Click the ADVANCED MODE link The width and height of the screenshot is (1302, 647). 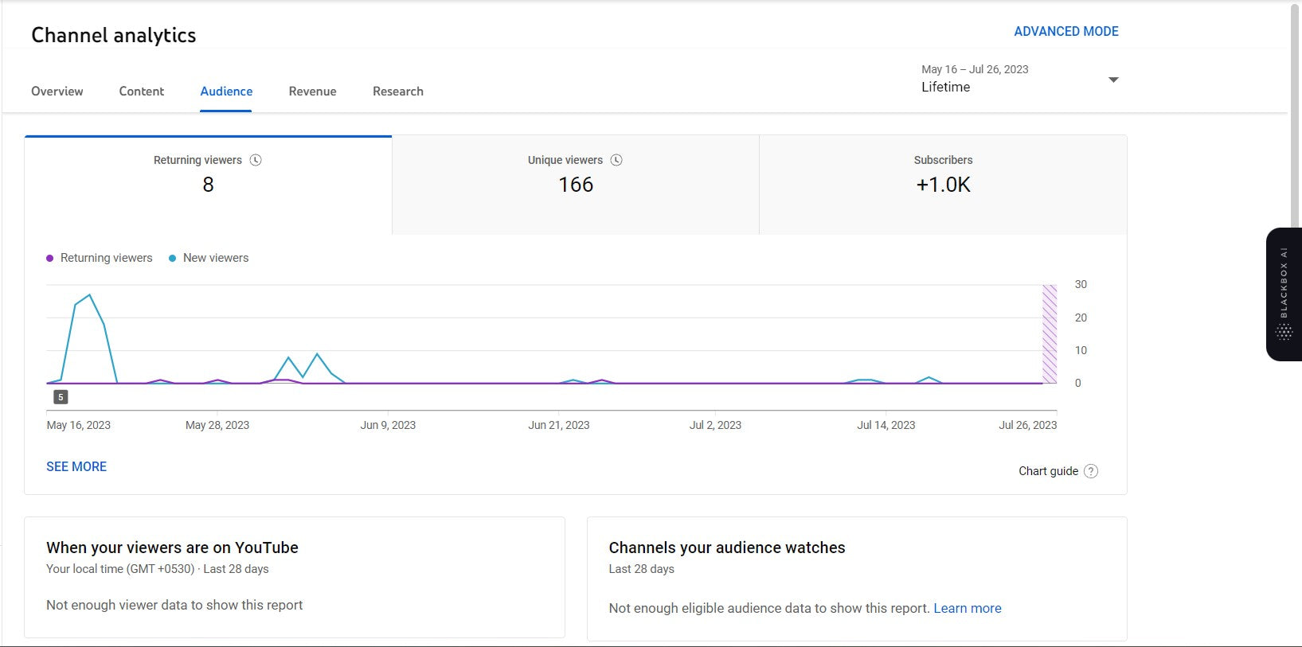pyautogui.click(x=1065, y=32)
